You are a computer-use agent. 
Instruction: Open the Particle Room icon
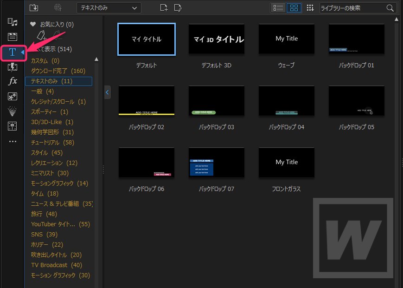[x=13, y=111]
